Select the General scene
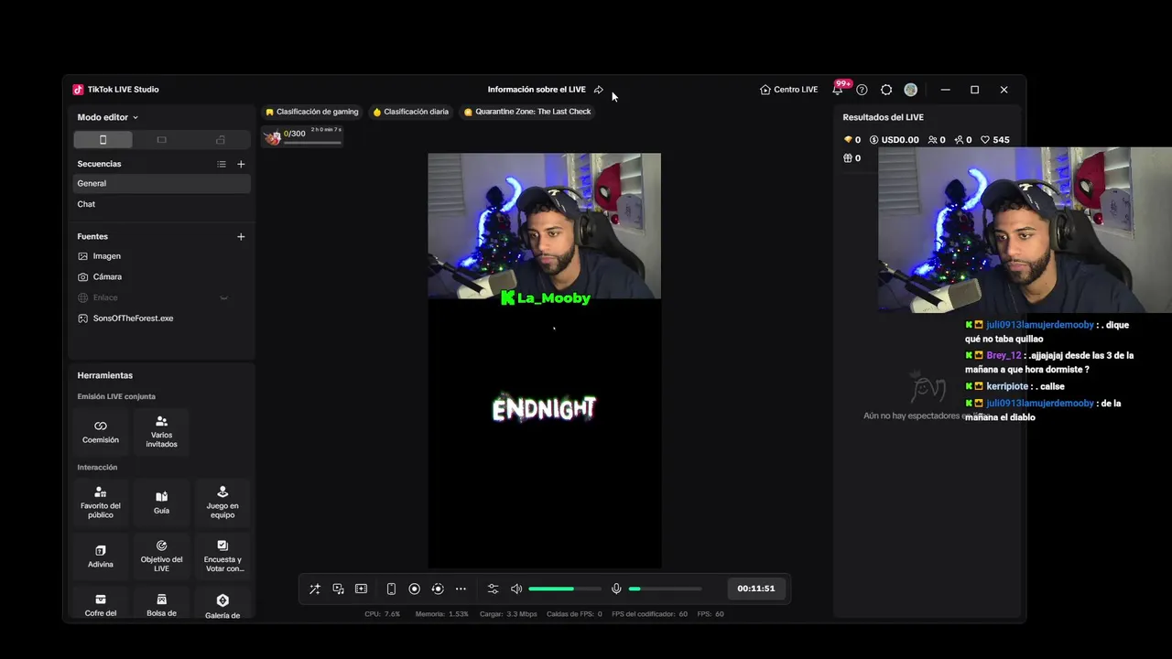The image size is (1172, 659). 161,183
